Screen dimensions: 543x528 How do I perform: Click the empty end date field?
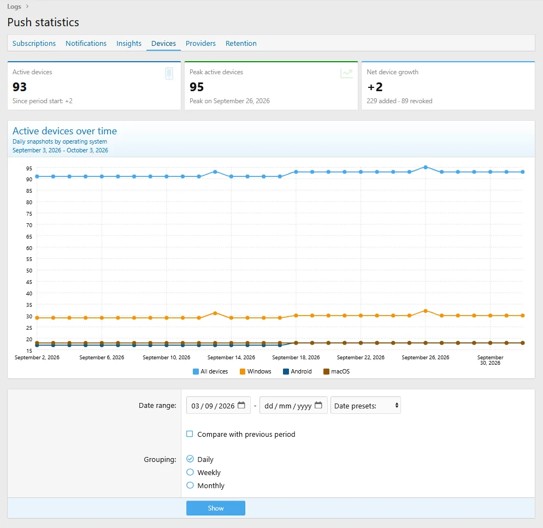[293, 406]
